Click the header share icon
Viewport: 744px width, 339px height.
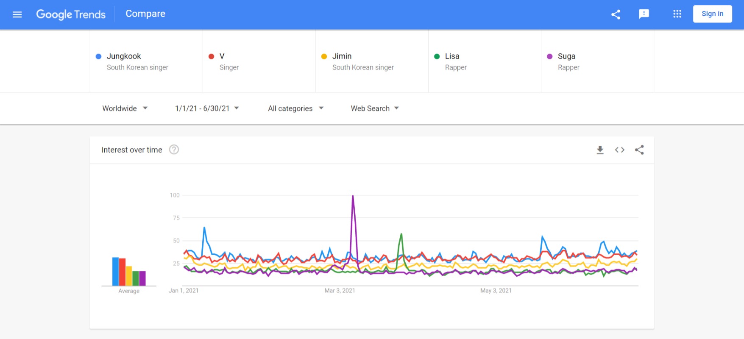point(616,14)
